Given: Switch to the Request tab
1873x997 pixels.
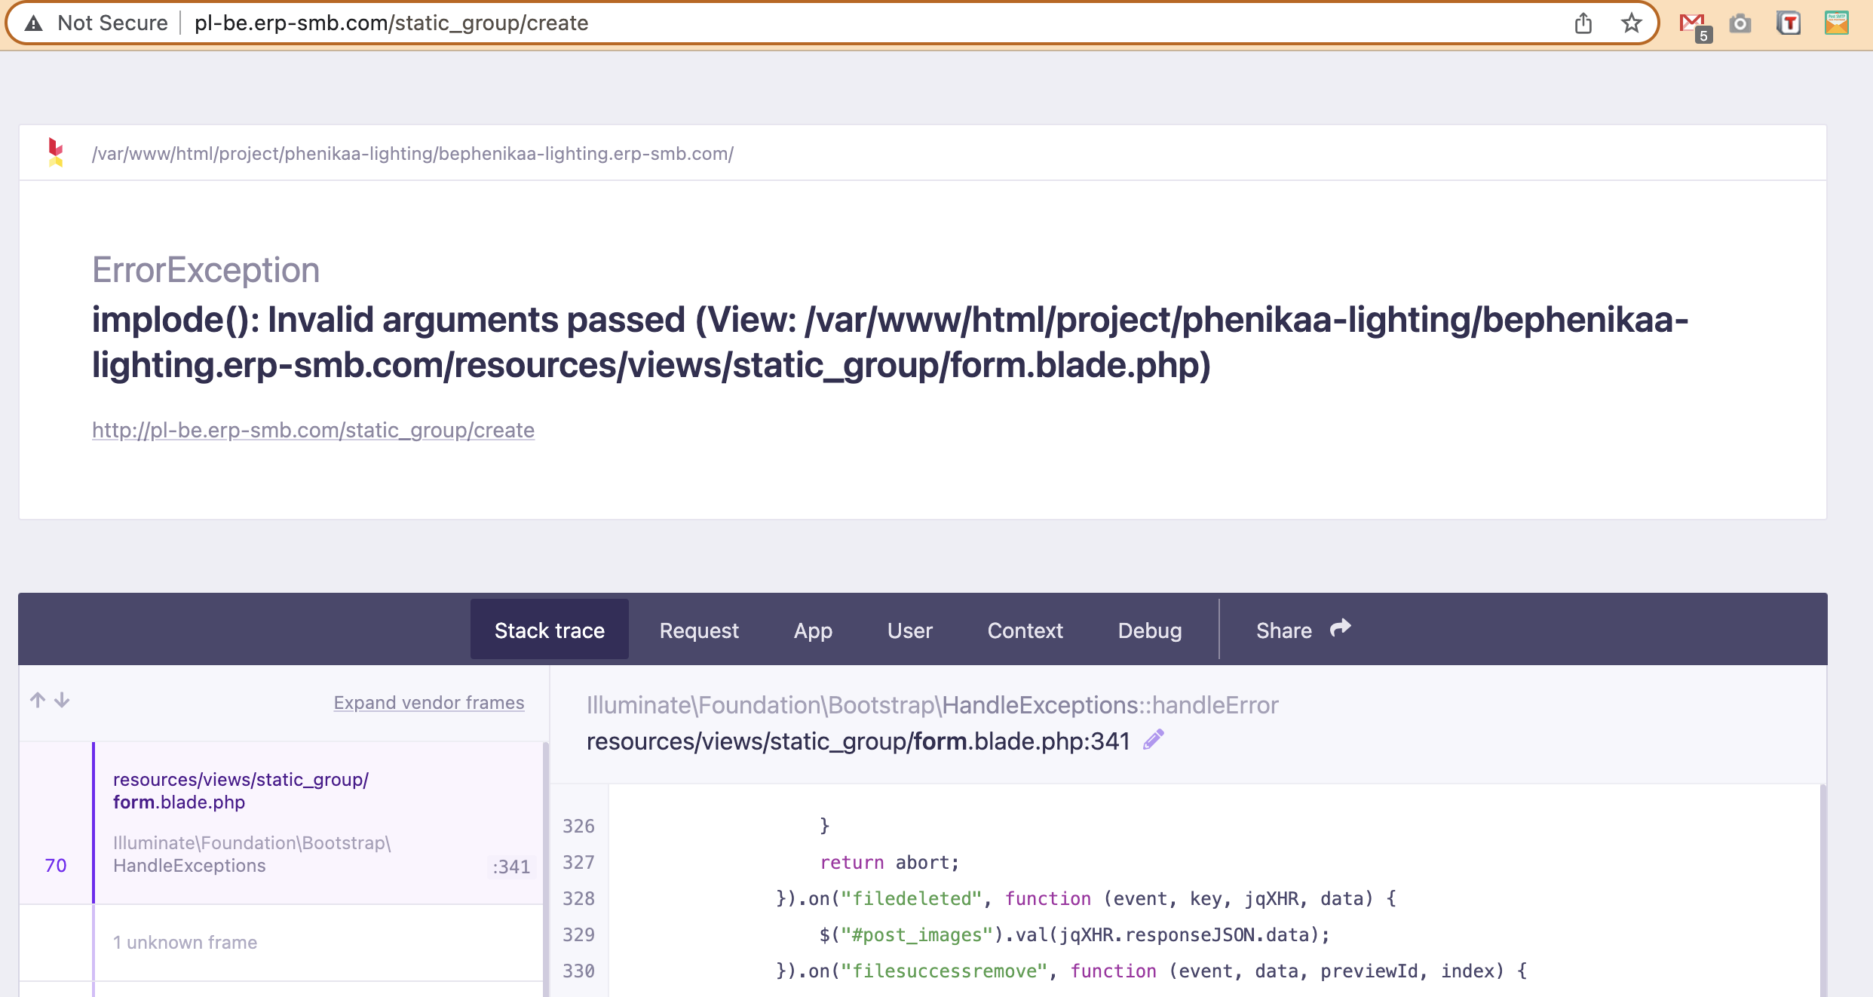Looking at the screenshot, I should [699, 630].
